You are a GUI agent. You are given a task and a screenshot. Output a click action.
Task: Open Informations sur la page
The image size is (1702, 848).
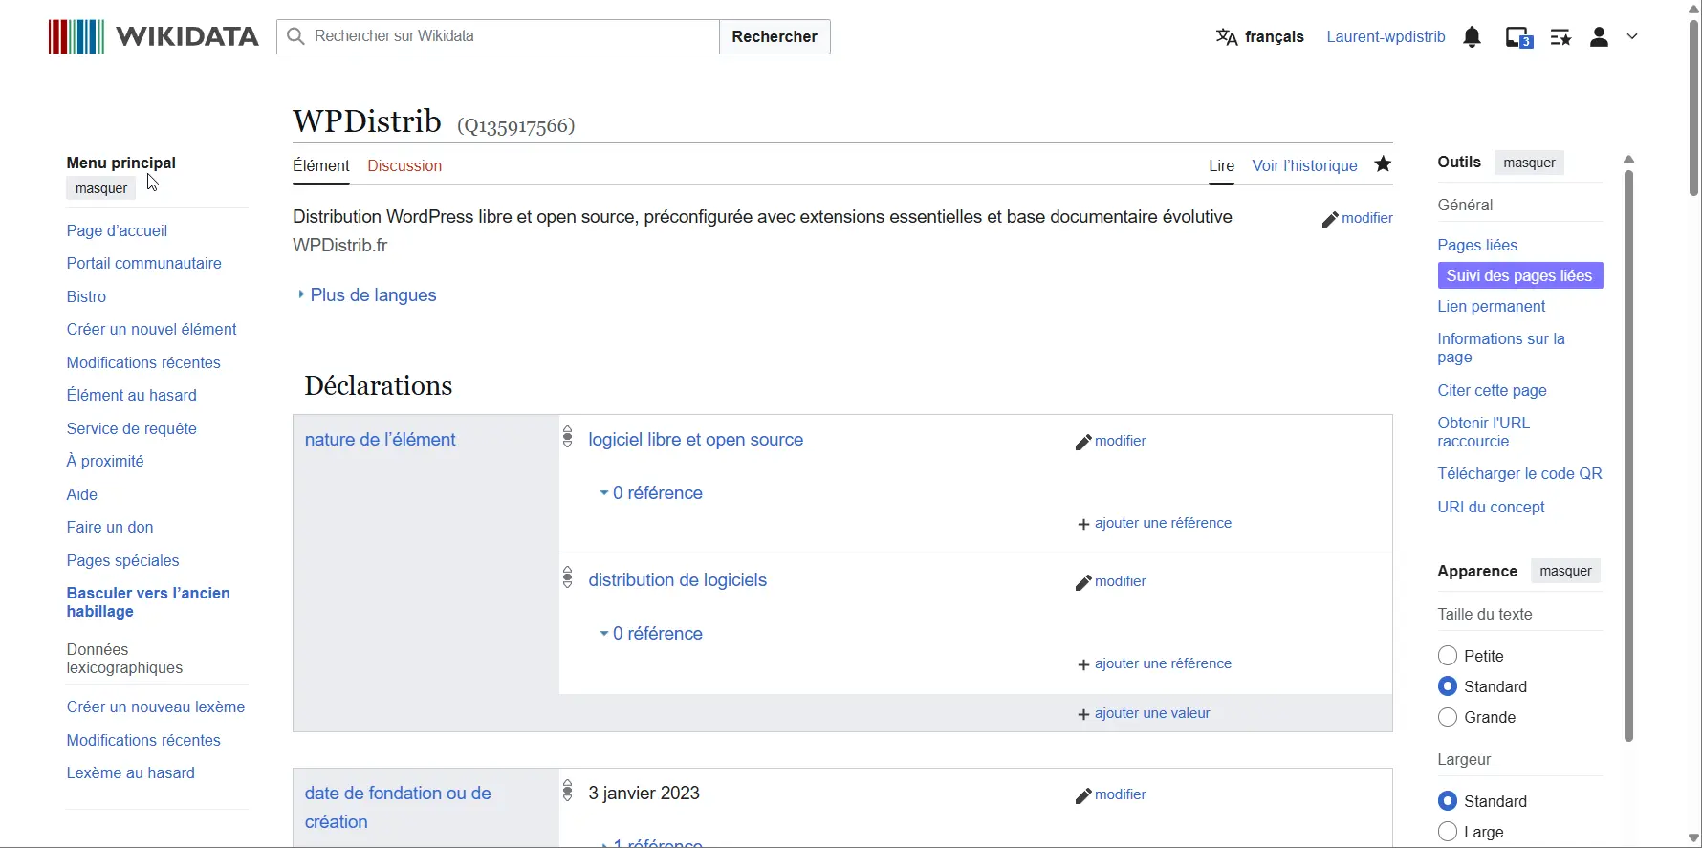pyautogui.click(x=1501, y=348)
